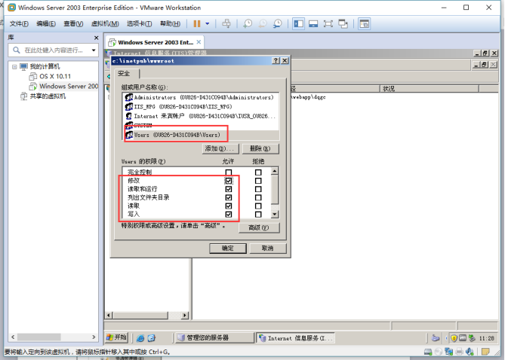Select the 安全 tab in dialog
The height and width of the screenshot is (360, 505).
[124, 74]
